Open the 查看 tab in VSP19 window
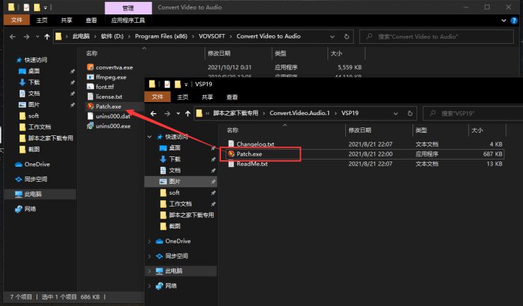 click(x=232, y=97)
